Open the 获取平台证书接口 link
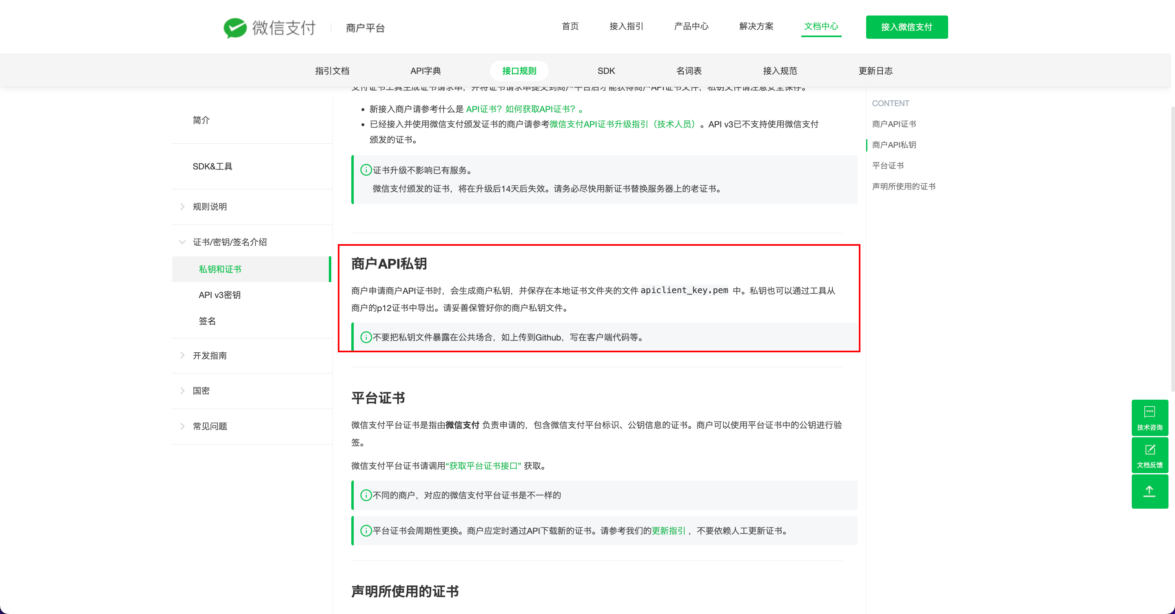Viewport: 1175px width, 614px height. tap(483, 466)
